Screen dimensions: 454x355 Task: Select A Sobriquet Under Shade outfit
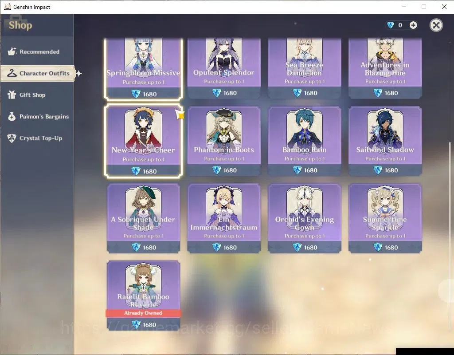(x=144, y=218)
